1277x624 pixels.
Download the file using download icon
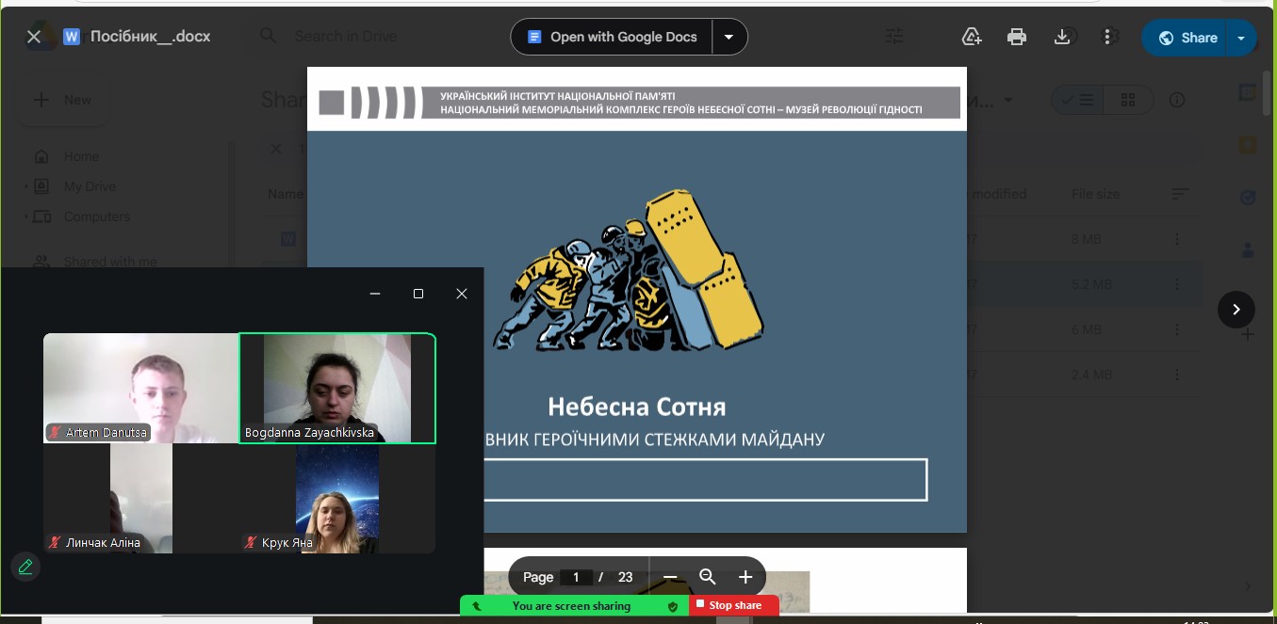(x=1061, y=37)
